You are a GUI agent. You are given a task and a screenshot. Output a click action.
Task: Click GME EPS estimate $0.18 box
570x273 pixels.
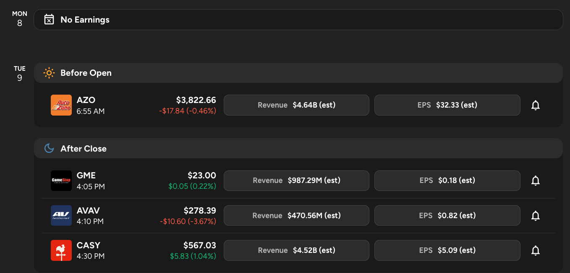coord(447,181)
